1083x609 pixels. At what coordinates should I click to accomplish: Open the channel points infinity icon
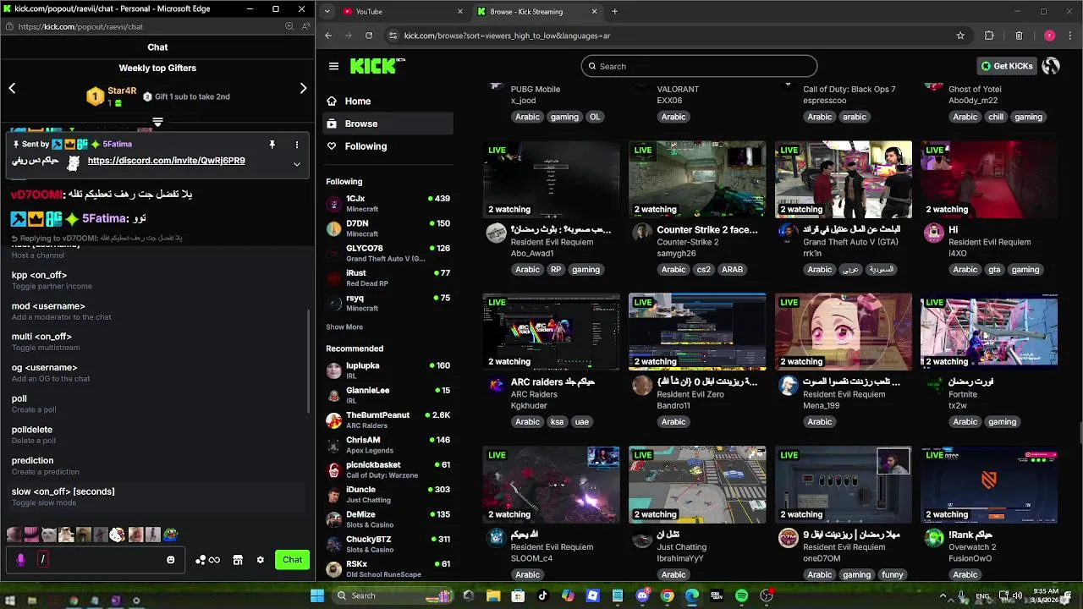207,560
